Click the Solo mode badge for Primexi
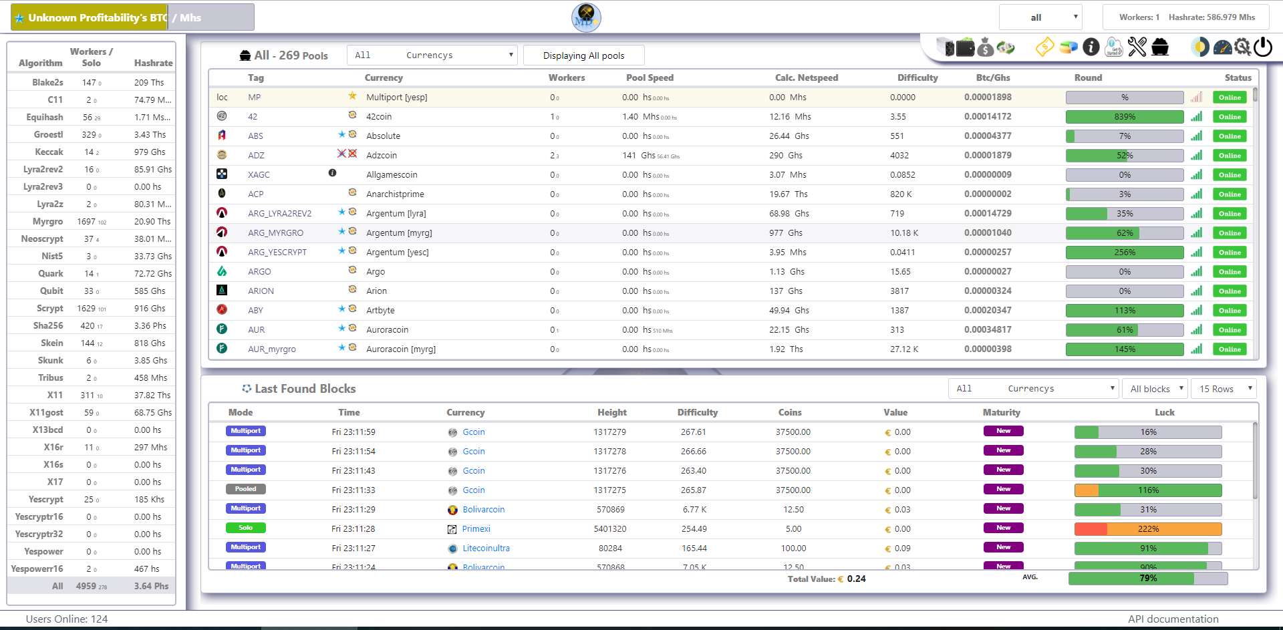 click(x=246, y=528)
